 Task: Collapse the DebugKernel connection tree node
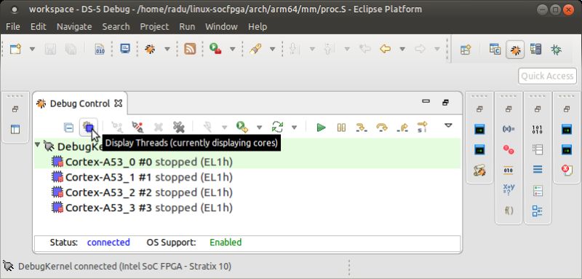click(x=38, y=144)
